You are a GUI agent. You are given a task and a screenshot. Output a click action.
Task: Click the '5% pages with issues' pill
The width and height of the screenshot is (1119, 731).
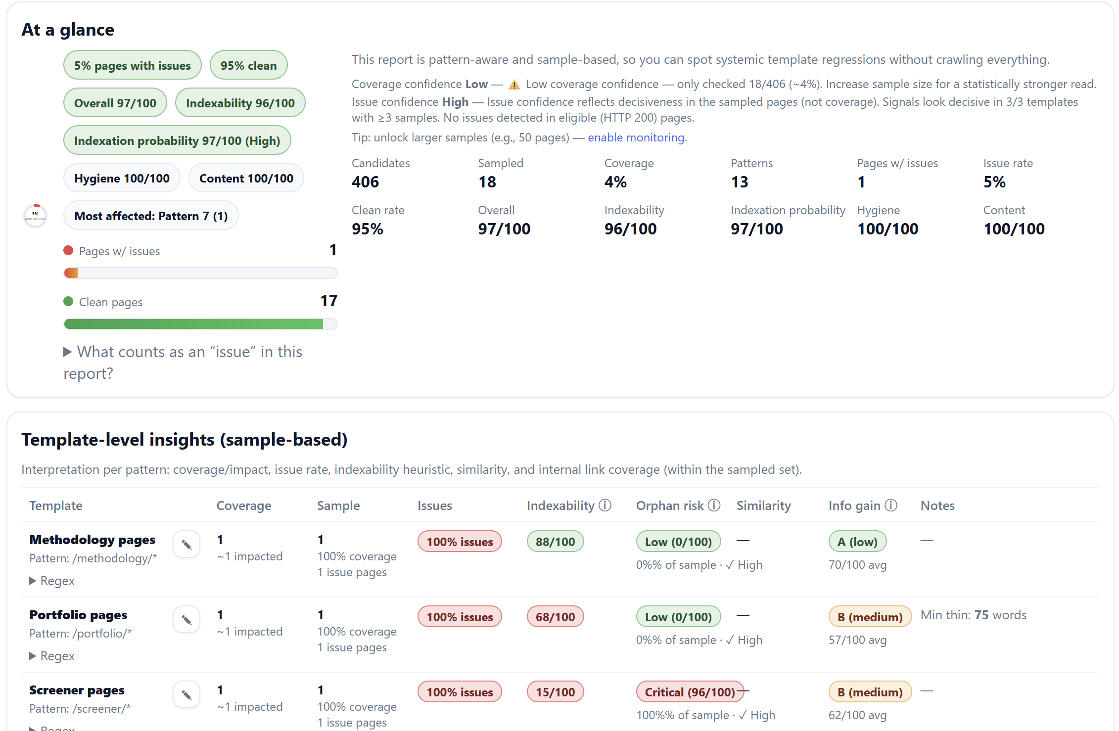[x=132, y=65]
